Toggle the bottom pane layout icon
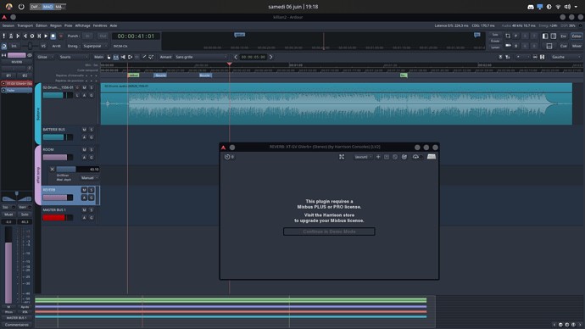The height and width of the screenshot is (329, 585). coord(549,46)
